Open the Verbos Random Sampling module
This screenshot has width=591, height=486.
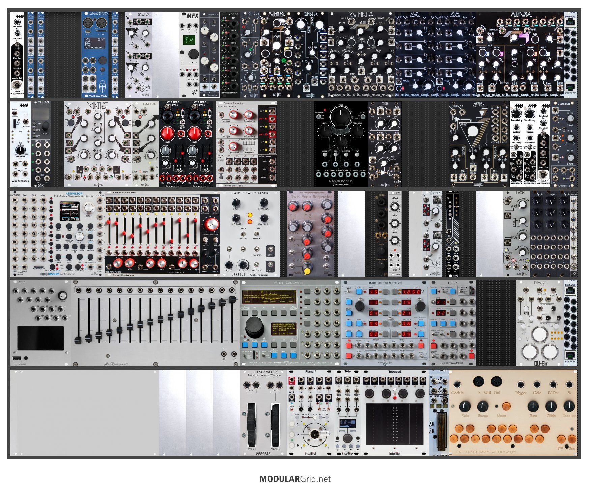point(247,144)
